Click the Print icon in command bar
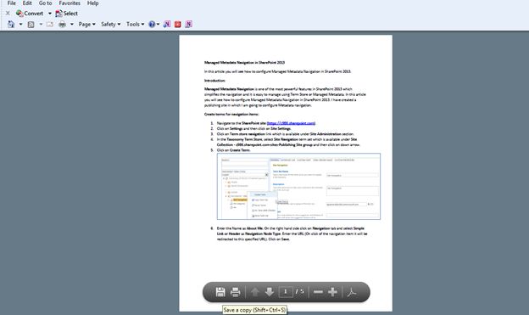Image resolution: width=529 pixels, height=315 pixels. [63, 25]
